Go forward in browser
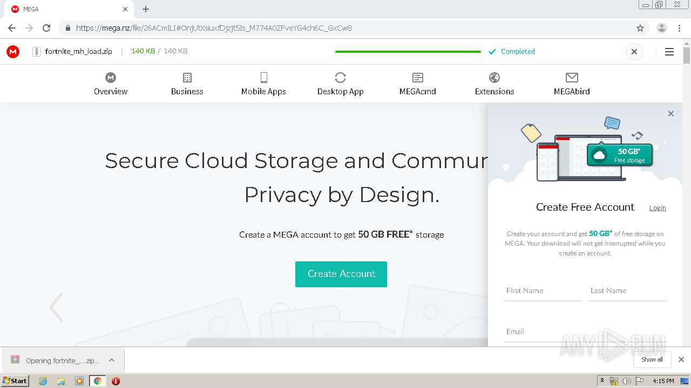 [x=29, y=28]
